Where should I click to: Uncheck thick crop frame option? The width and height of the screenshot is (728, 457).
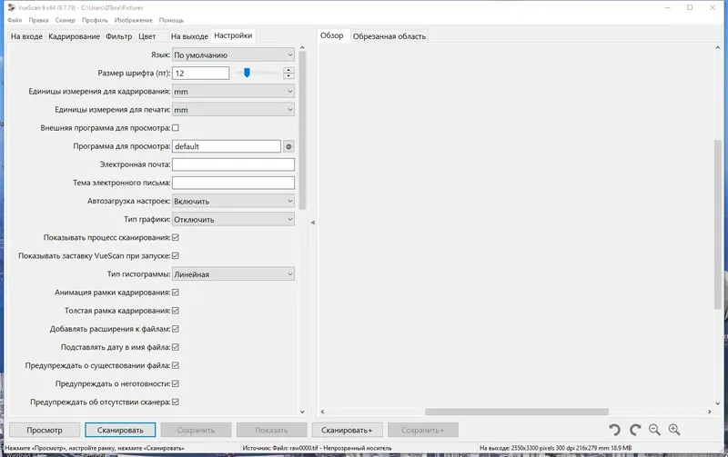tap(176, 311)
